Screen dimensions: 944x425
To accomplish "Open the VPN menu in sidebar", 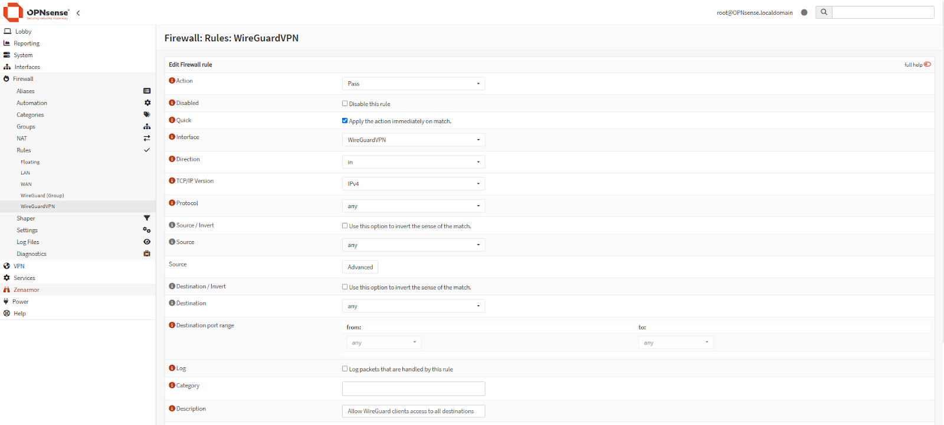I will pyautogui.click(x=19, y=266).
